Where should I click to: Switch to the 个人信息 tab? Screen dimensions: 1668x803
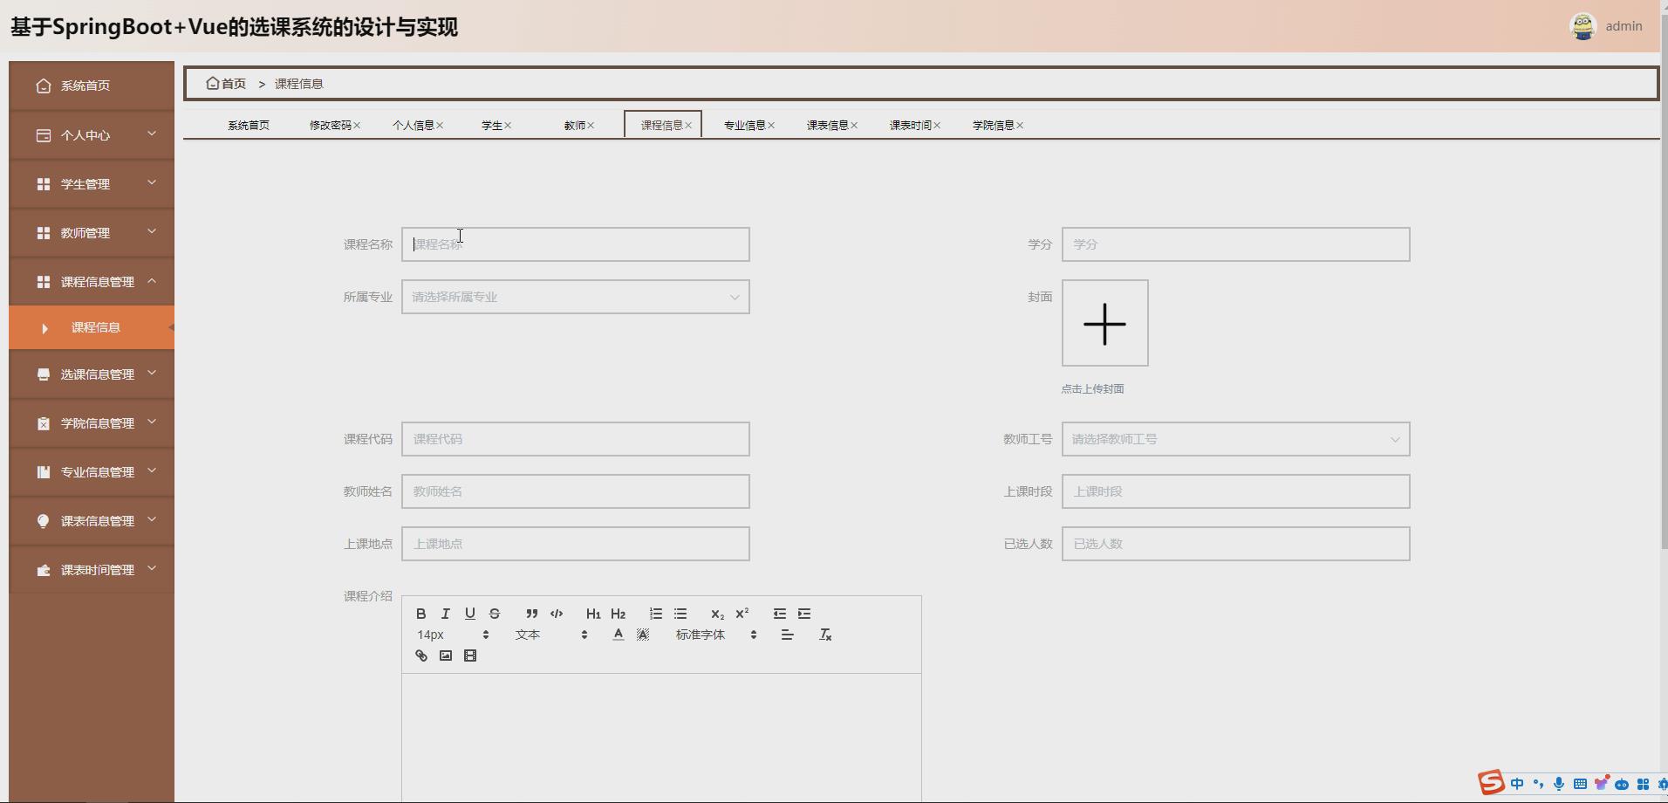tap(414, 125)
